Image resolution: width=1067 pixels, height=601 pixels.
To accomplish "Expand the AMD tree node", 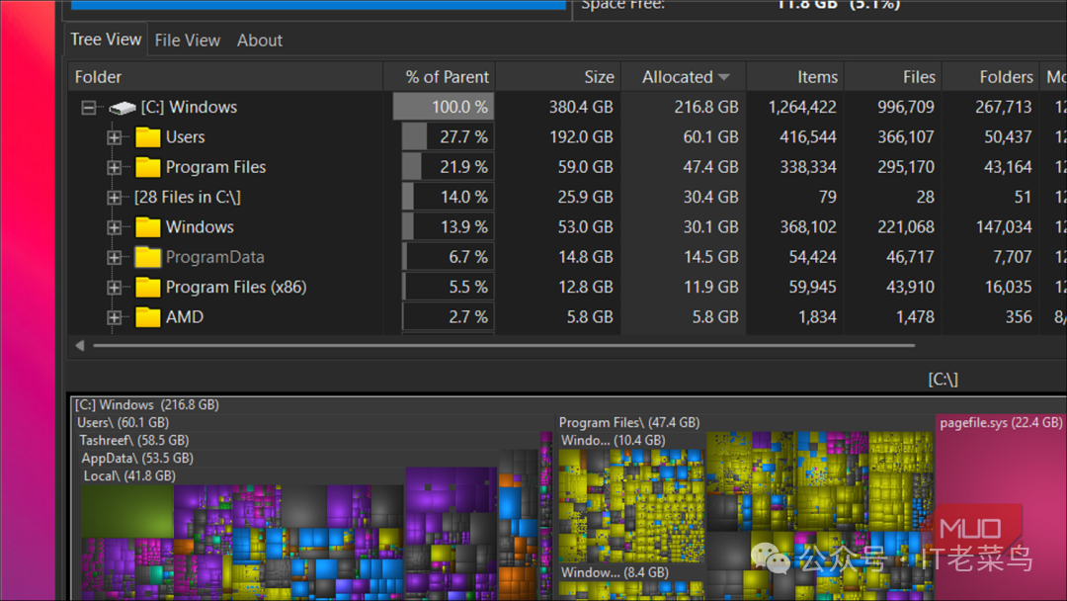I will tap(114, 316).
